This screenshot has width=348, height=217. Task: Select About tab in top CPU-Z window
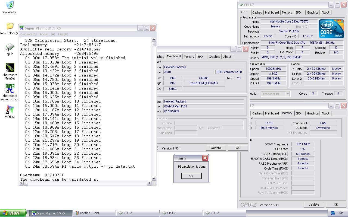325,12
